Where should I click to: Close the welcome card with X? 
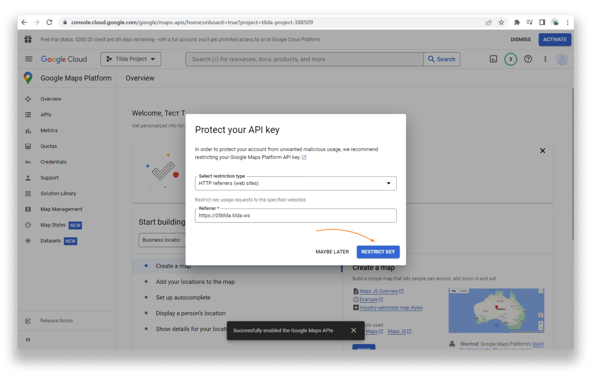coord(542,151)
